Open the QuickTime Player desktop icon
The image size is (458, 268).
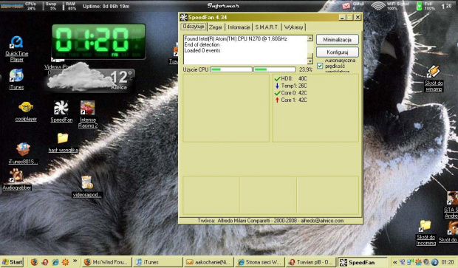[17, 49]
